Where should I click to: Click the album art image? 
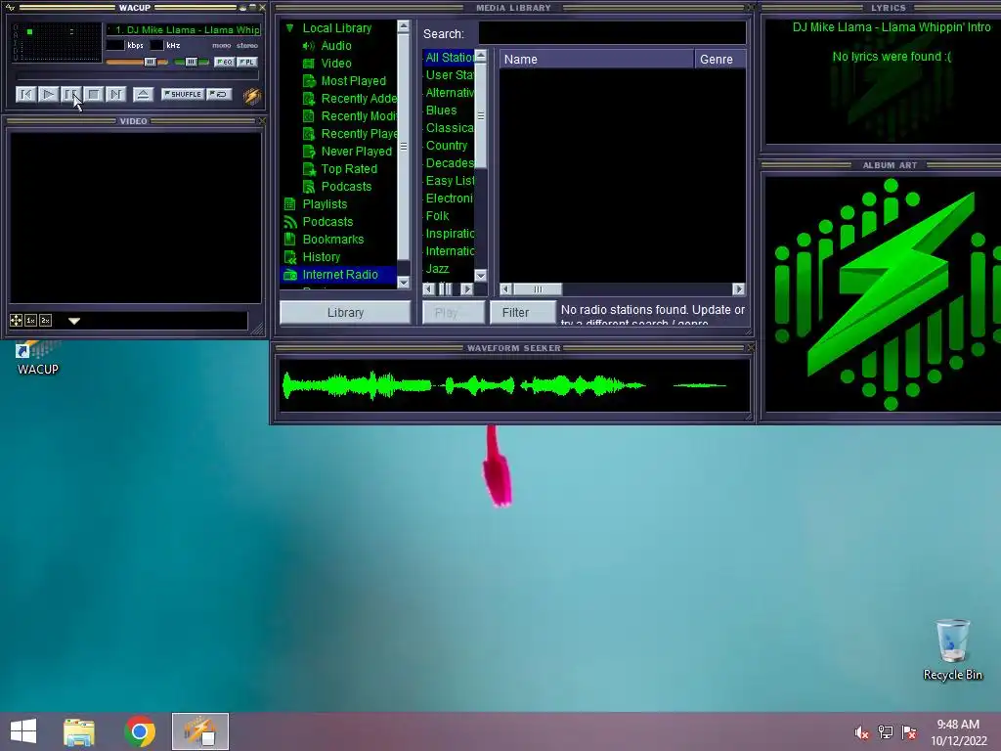coord(884,294)
